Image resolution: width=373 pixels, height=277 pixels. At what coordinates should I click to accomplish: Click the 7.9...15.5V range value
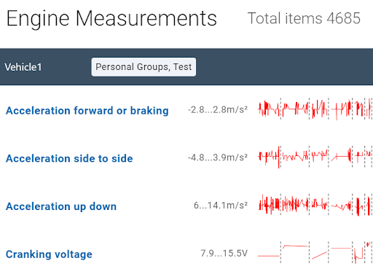[x=224, y=253]
